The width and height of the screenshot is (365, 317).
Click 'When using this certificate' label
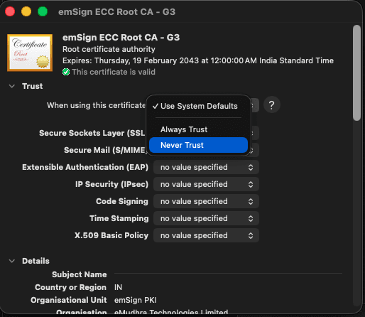96,105
